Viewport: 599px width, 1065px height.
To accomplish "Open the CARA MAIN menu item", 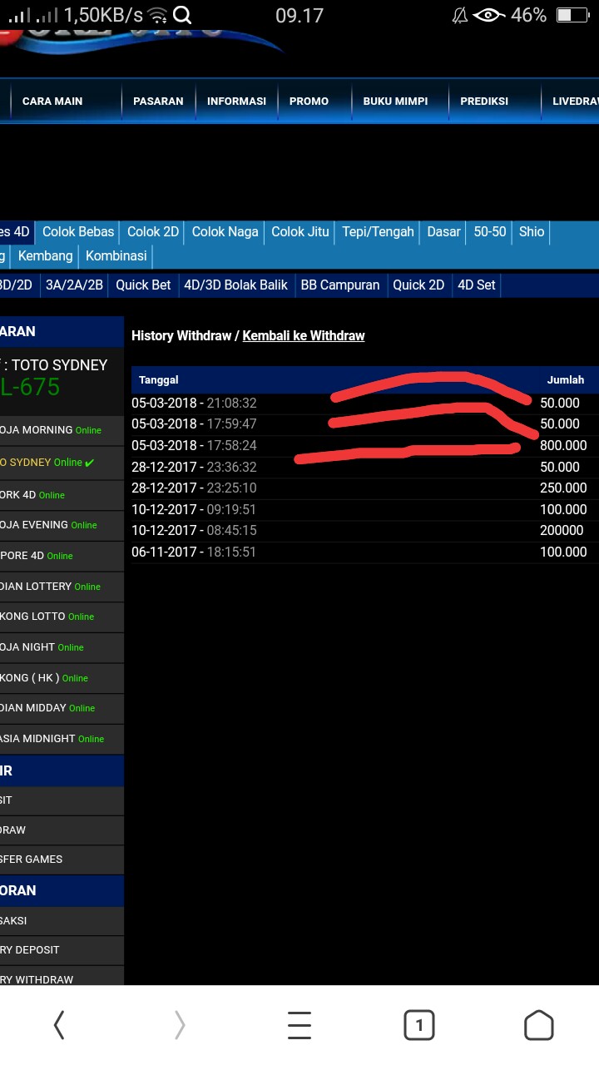I will [52, 101].
